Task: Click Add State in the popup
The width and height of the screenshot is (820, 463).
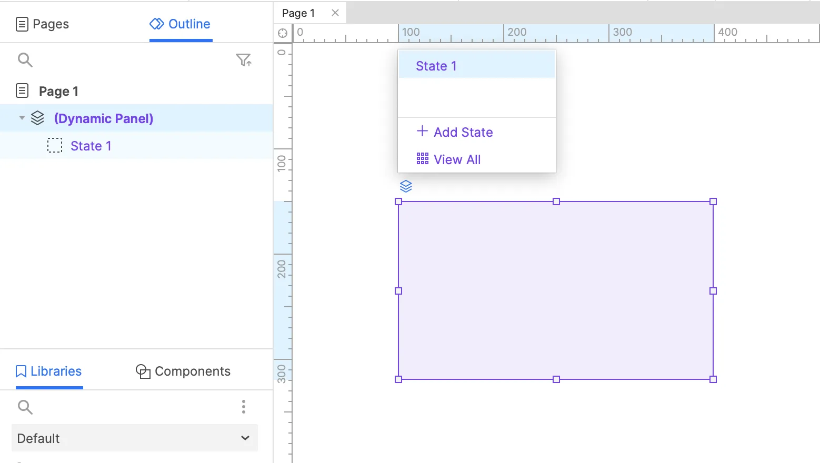Action: 455,132
